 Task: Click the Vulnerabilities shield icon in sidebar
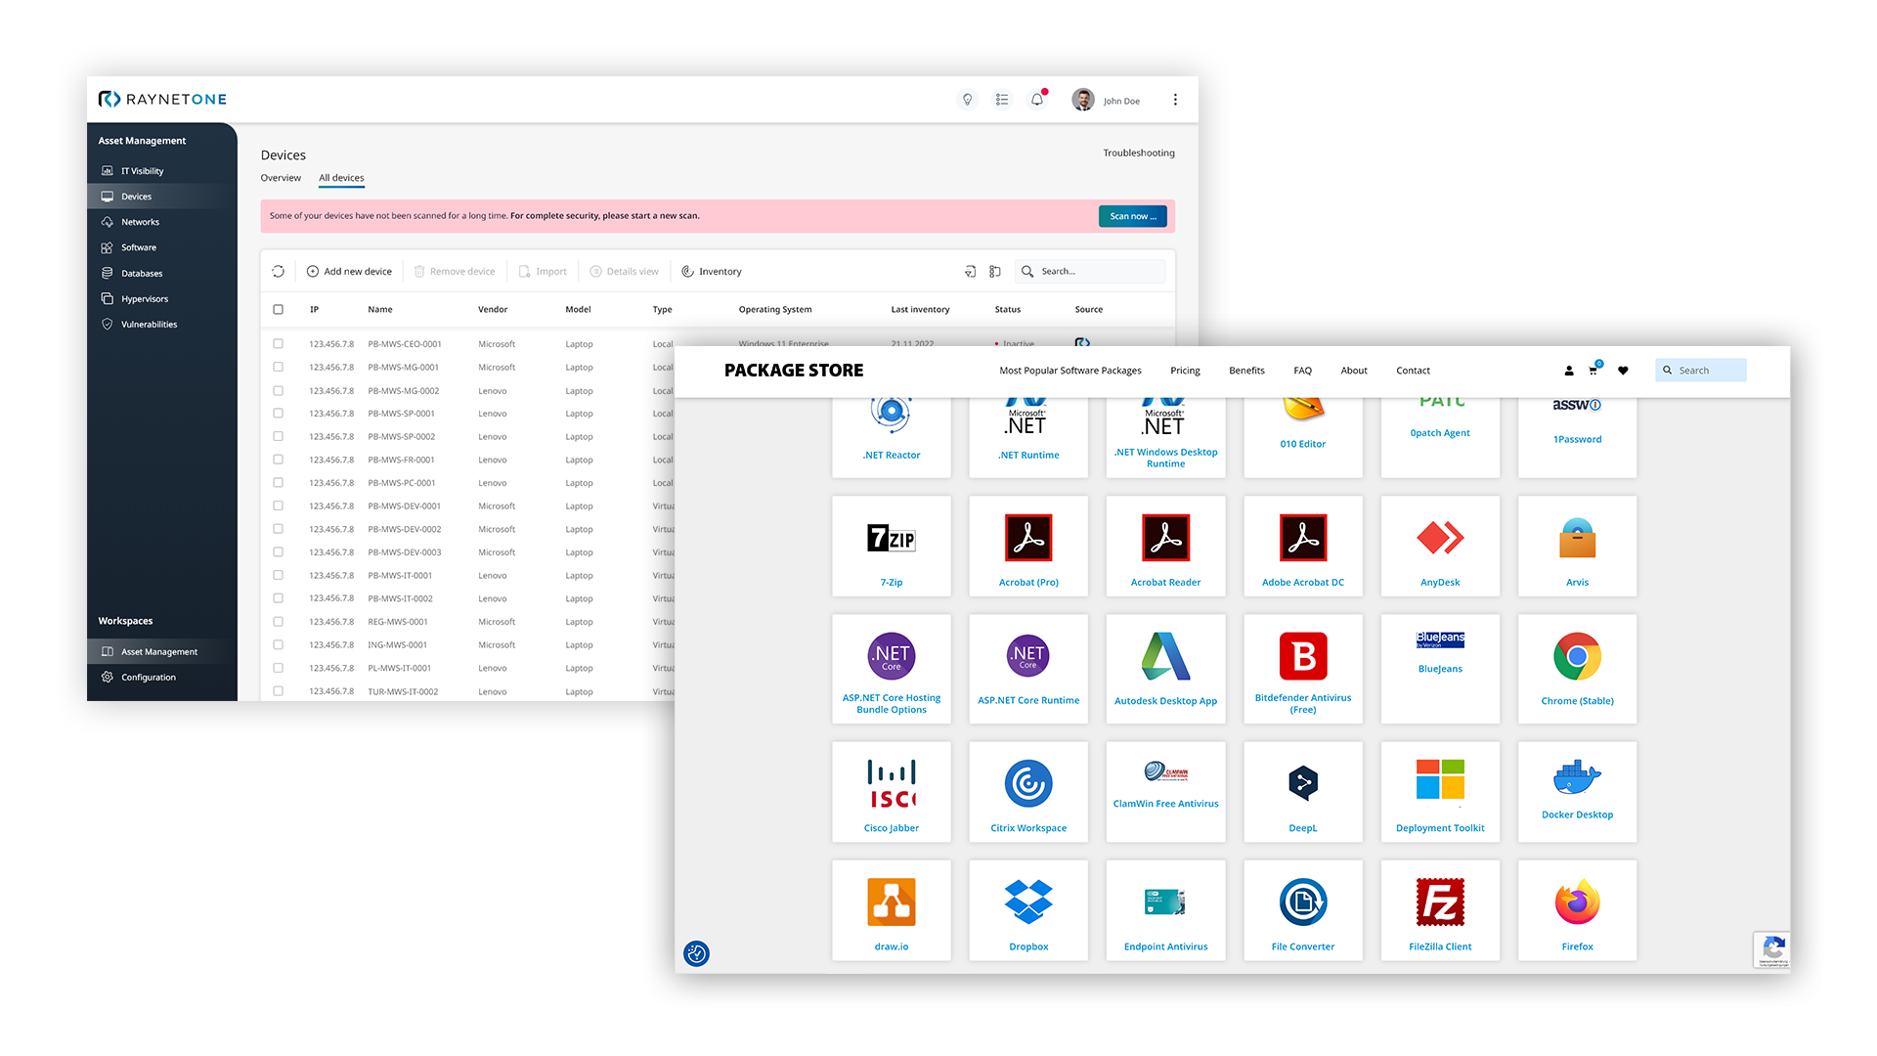[108, 325]
